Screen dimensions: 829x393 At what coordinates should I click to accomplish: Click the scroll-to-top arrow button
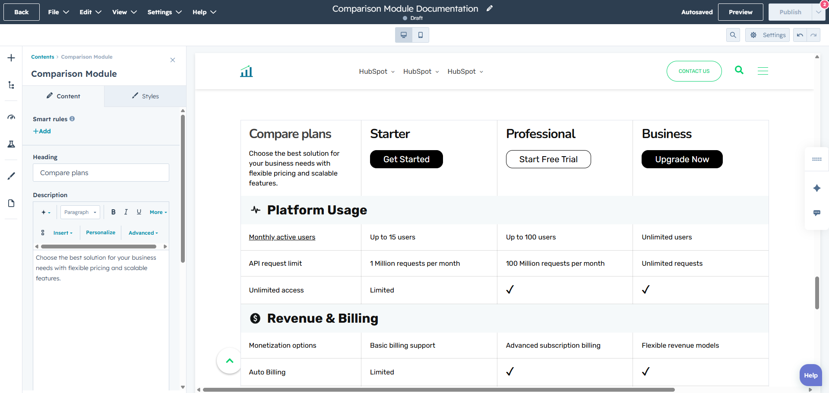coord(229,361)
